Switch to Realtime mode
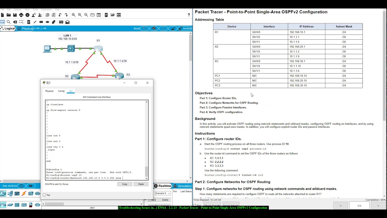 [x=163, y=186]
